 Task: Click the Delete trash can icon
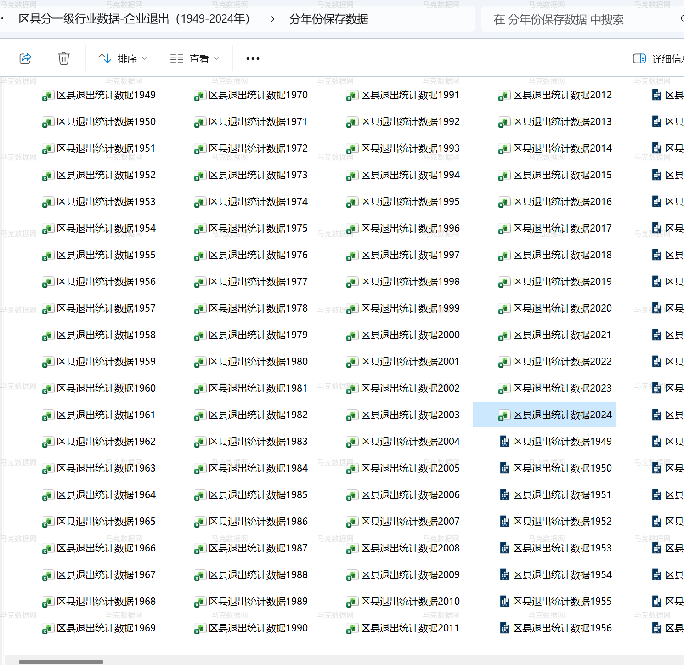(x=64, y=58)
